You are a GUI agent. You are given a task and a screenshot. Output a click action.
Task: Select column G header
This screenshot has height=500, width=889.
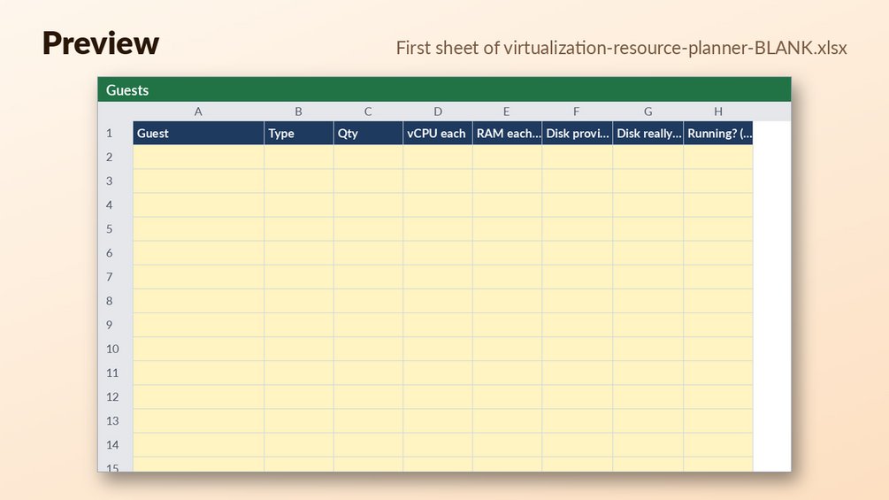648,112
